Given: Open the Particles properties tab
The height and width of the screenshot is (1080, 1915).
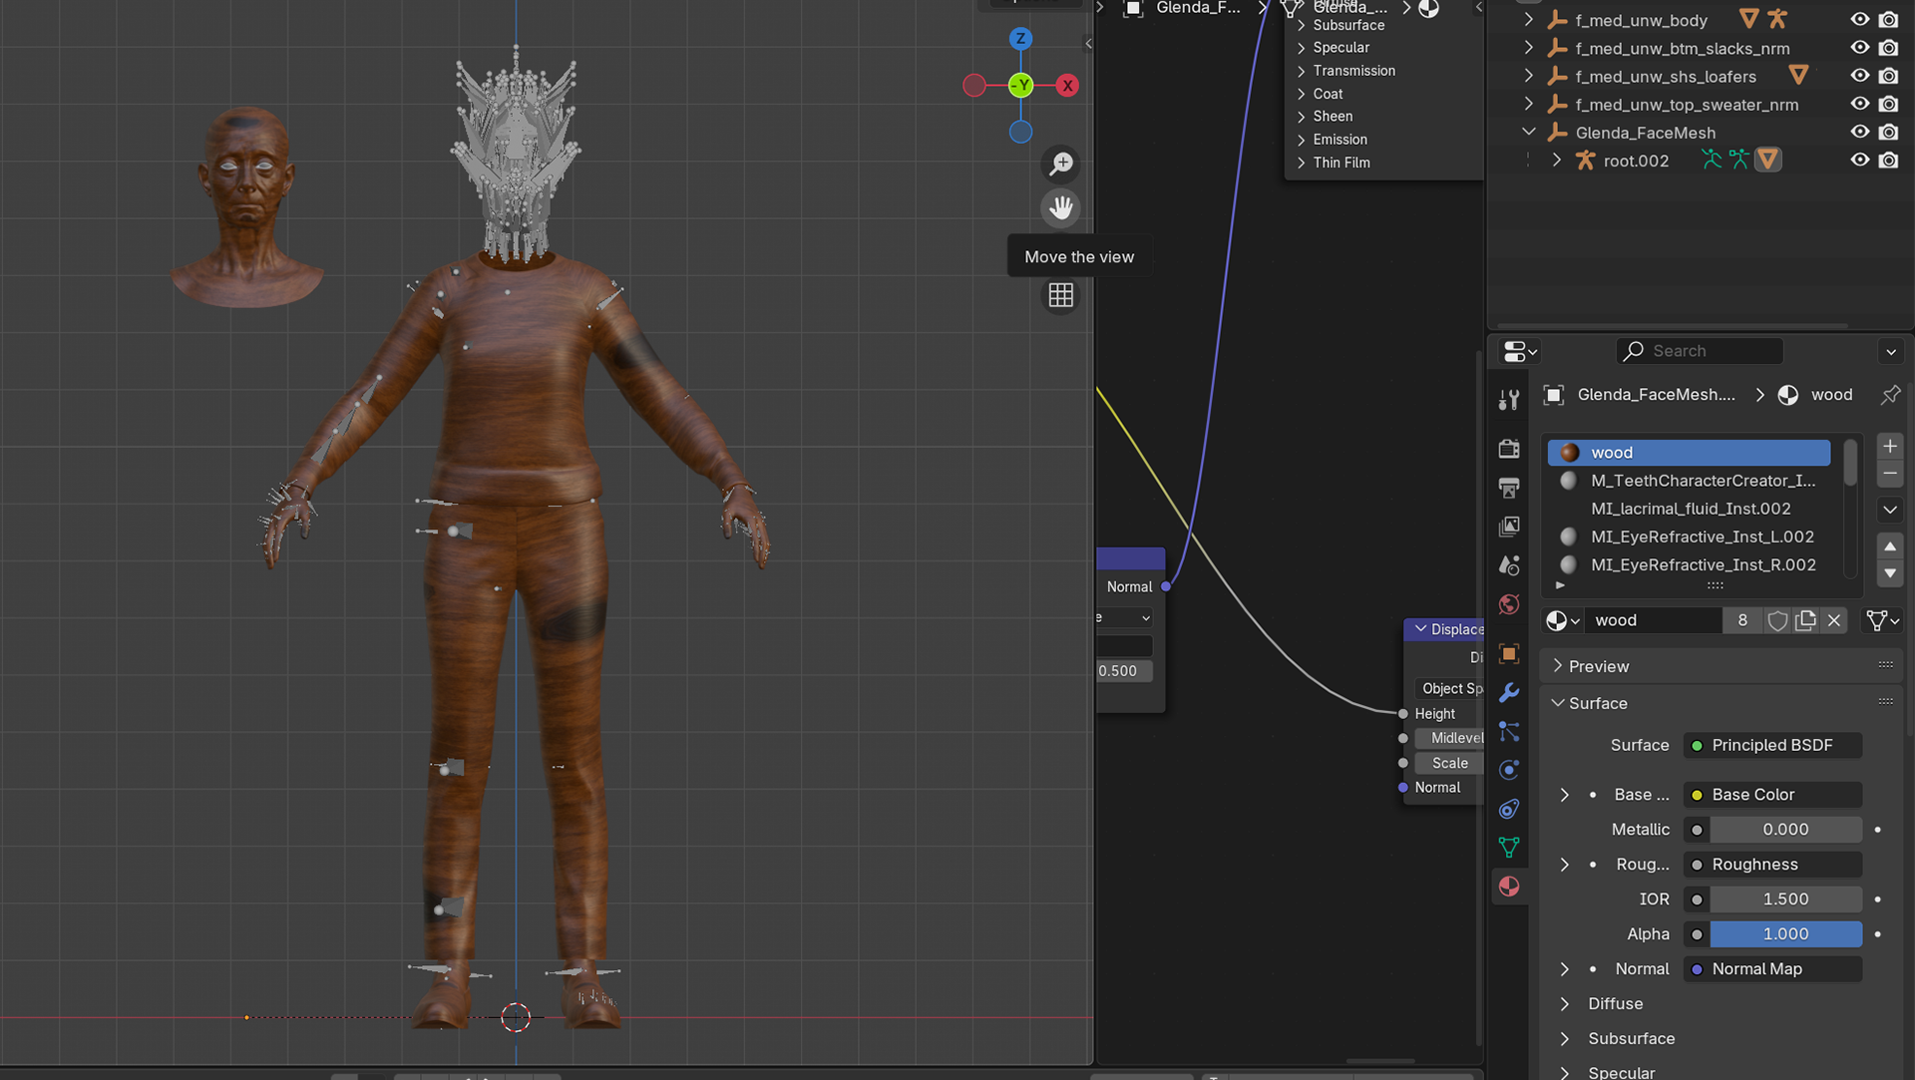Looking at the screenshot, I should [x=1509, y=731].
